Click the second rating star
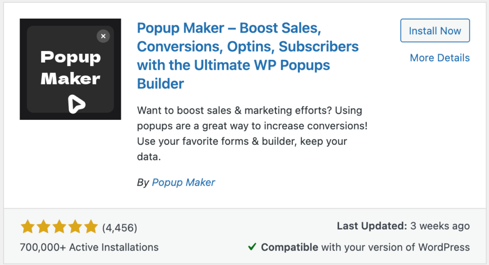489x265 pixels. pyautogui.click(x=43, y=227)
